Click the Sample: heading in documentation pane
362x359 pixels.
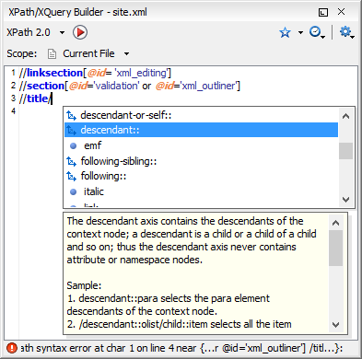(x=84, y=285)
